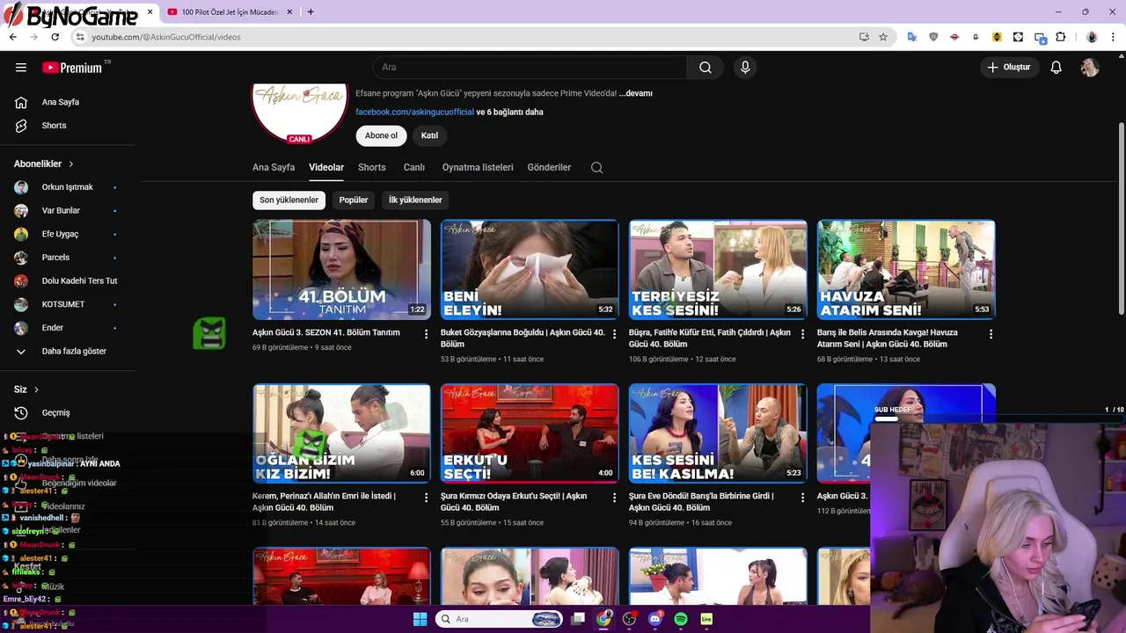Open a new browser tab

[310, 12]
